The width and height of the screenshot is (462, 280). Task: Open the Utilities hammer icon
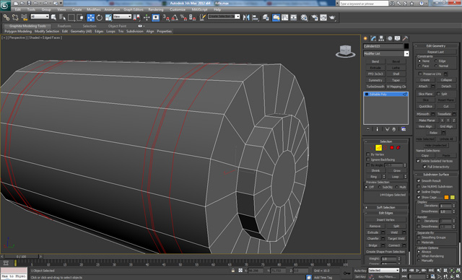[406, 38]
